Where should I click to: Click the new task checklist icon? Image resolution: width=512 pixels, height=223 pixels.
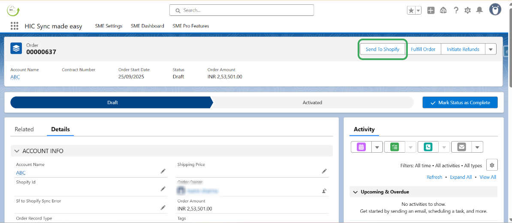point(395,147)
